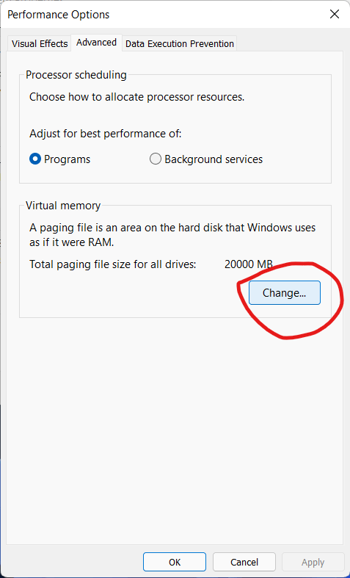Dismiss the dialog with Cancel

point(244,562)
